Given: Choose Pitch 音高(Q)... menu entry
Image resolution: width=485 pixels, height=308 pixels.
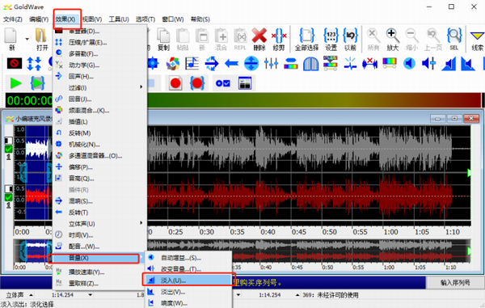Looking at the screenshot, I should pos(99,179).
